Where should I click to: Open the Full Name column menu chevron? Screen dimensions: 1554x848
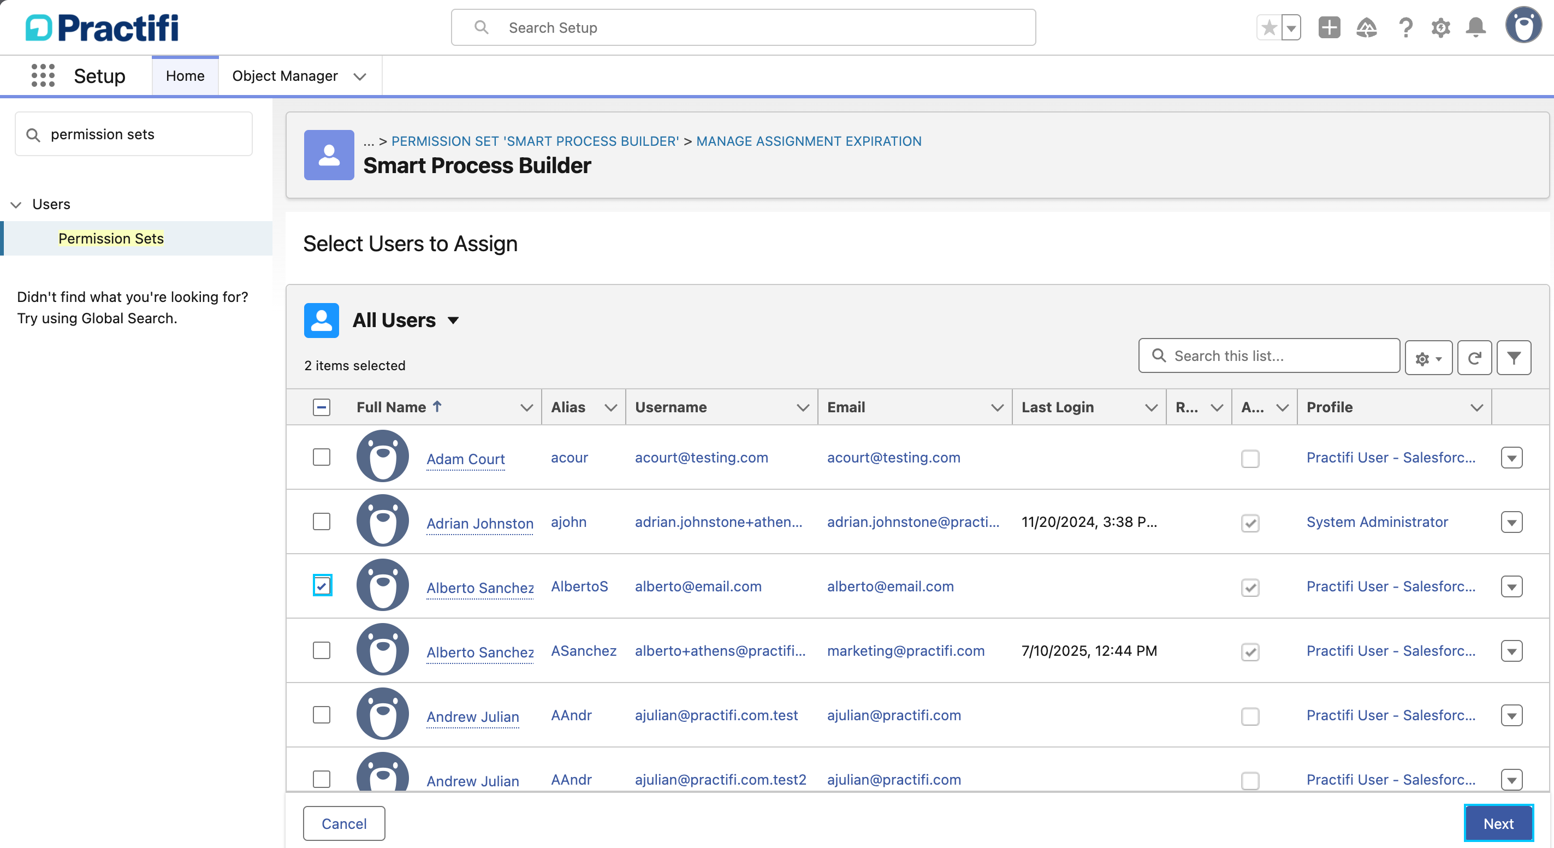pos(526,408)
